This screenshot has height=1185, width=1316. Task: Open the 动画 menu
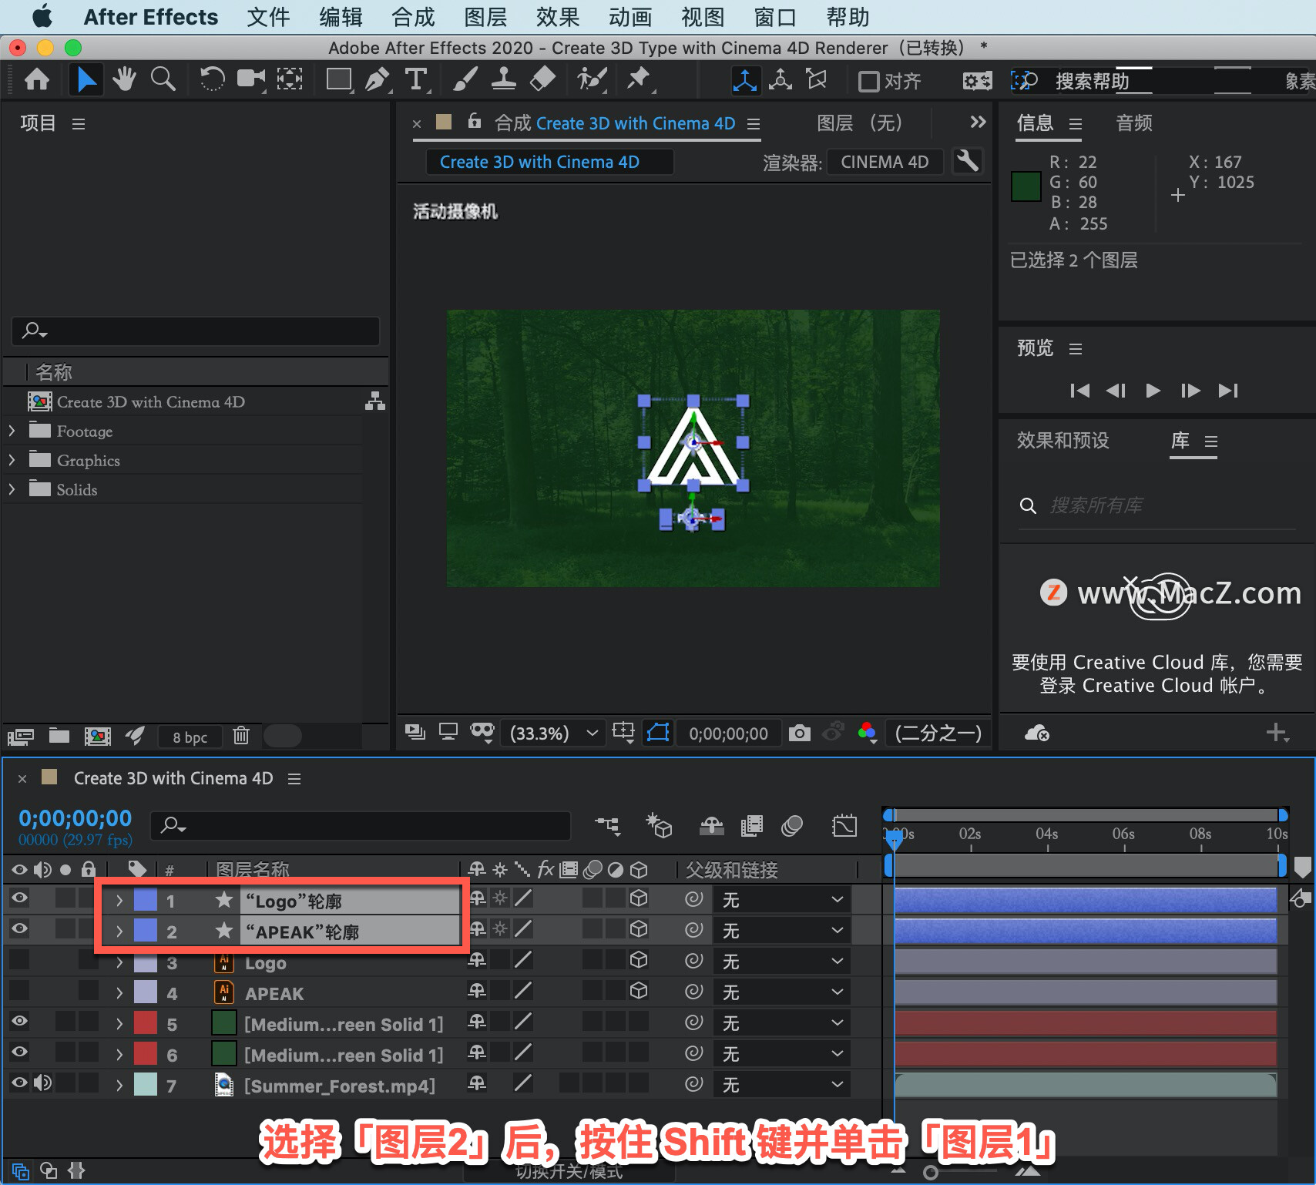630,17
